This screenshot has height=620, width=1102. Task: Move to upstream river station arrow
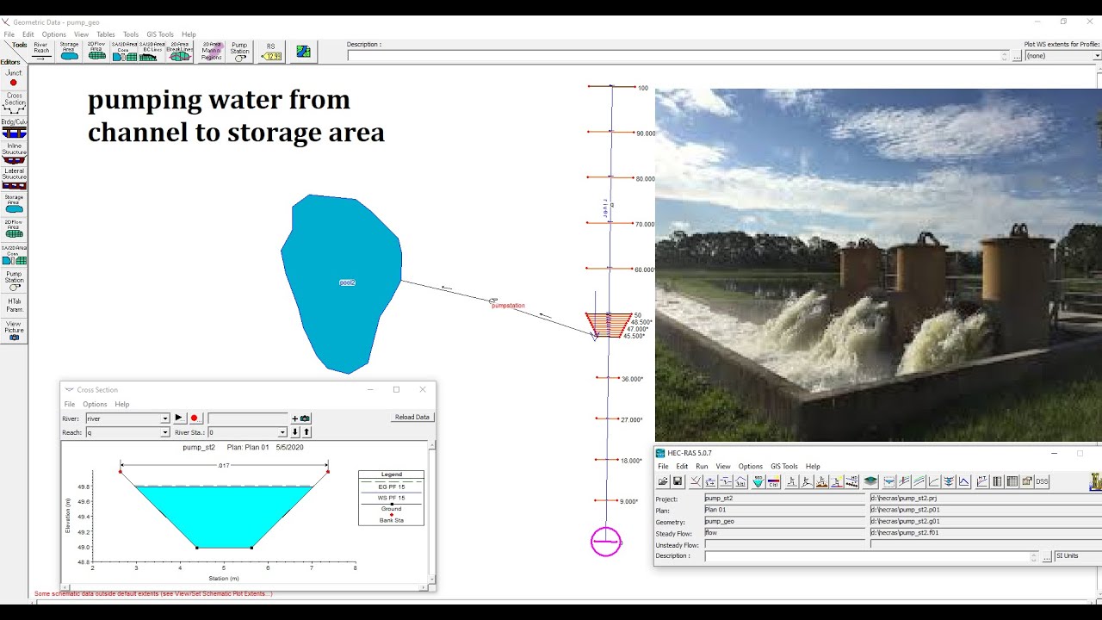coord(306,432)
